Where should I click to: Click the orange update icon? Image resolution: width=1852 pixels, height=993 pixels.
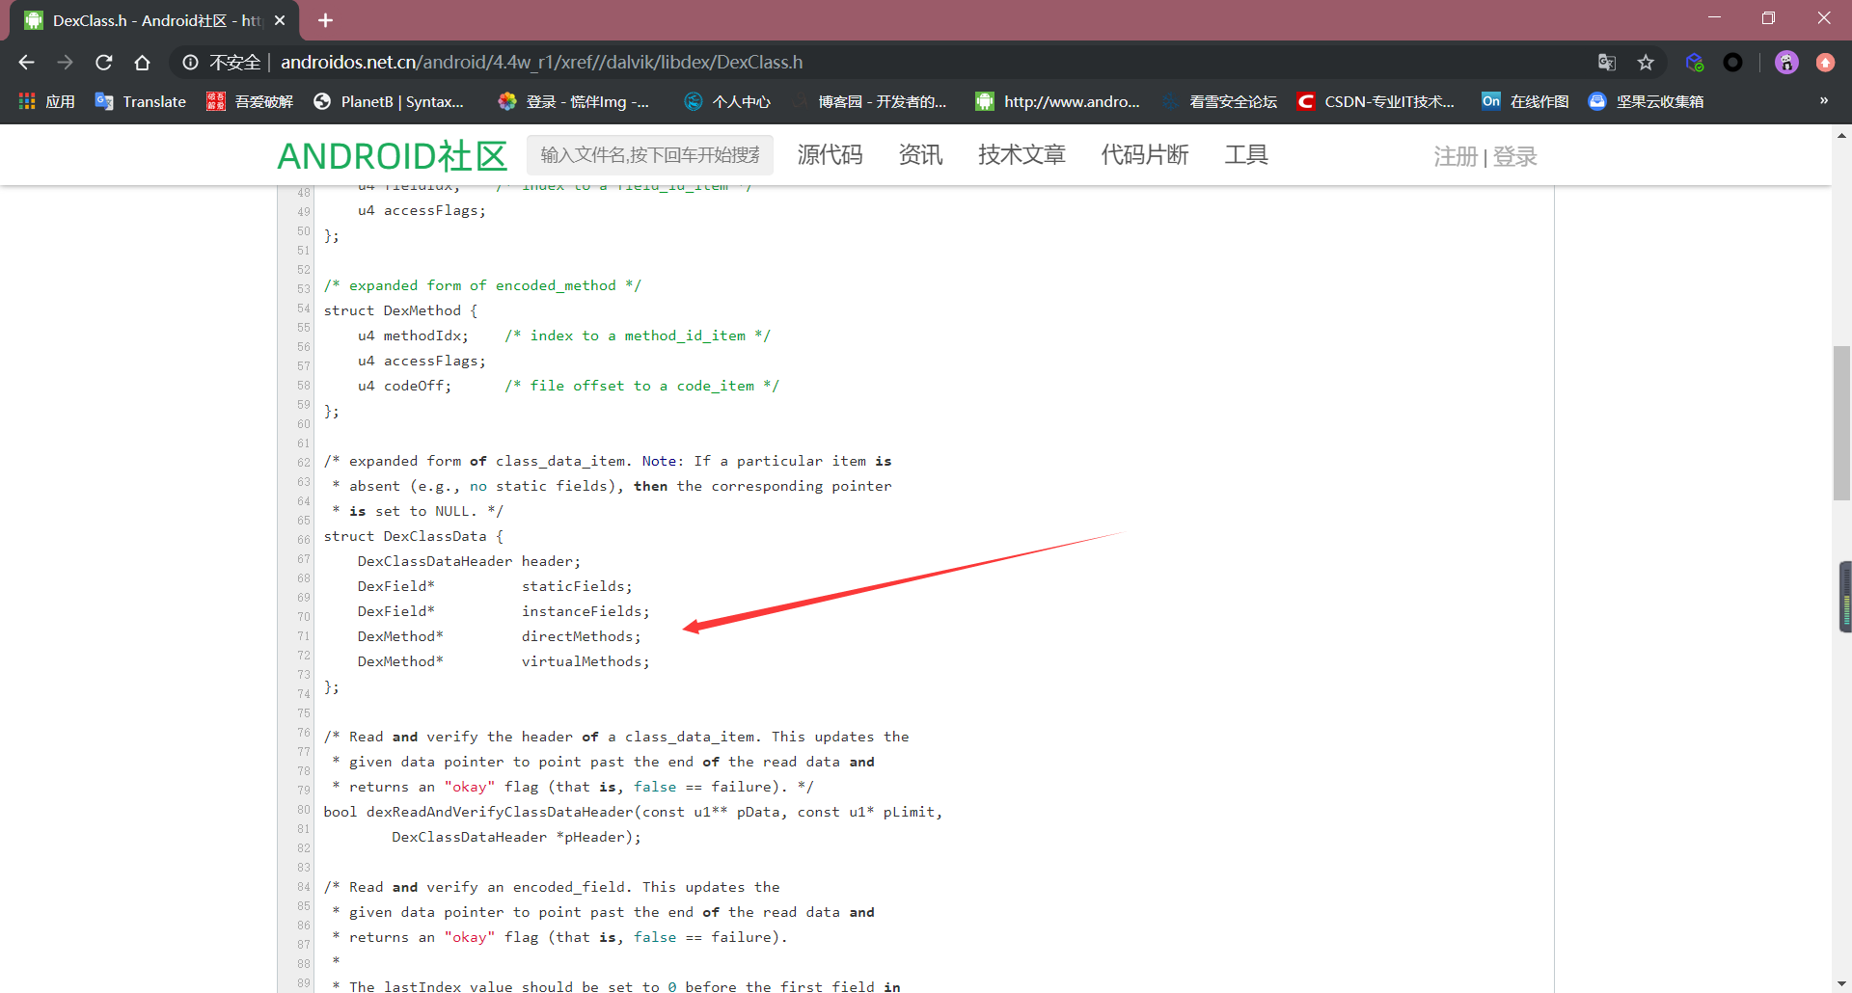[1825, 63]
